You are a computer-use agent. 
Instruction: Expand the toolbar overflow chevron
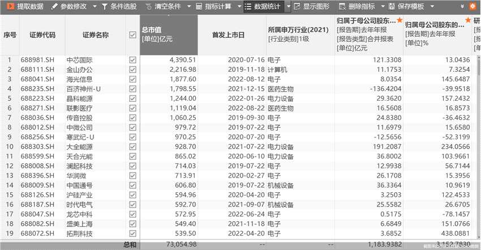tap(462, 6)
